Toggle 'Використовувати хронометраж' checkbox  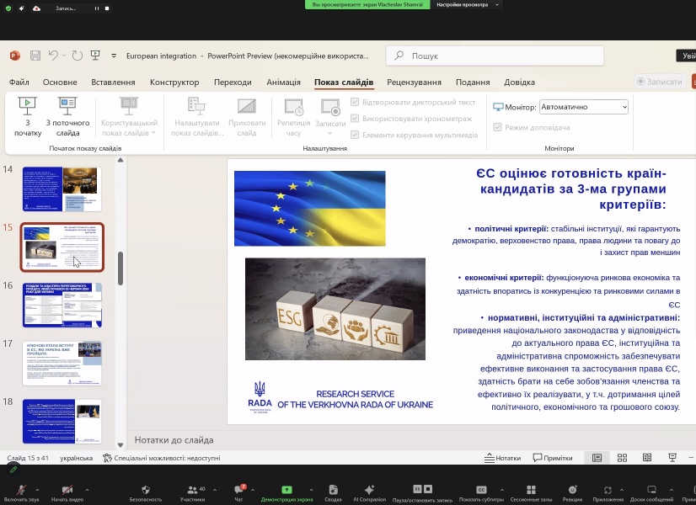(x=355, y=119)
